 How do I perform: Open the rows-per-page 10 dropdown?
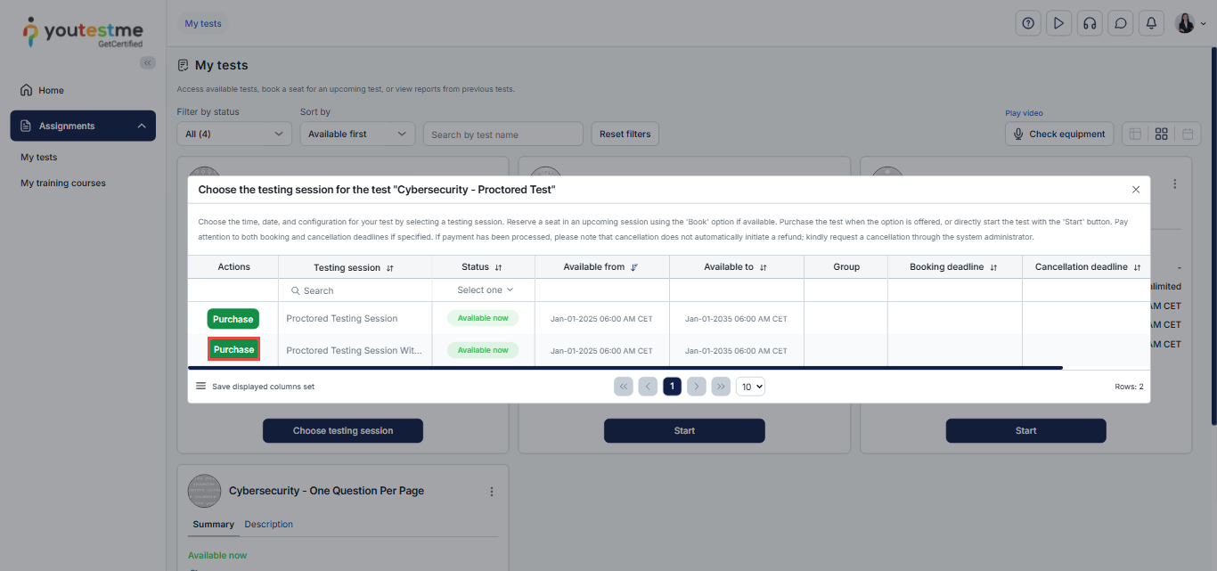click(x=751, y=387)
